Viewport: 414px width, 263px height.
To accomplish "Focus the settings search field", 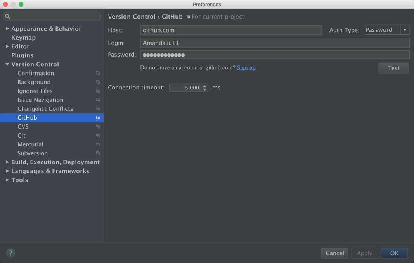I will (52, 16).
